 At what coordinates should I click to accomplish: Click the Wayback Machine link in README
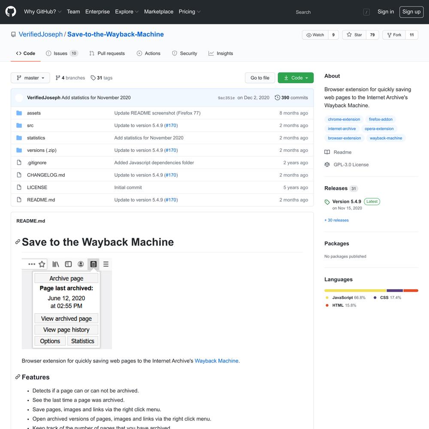coord(216,361)
